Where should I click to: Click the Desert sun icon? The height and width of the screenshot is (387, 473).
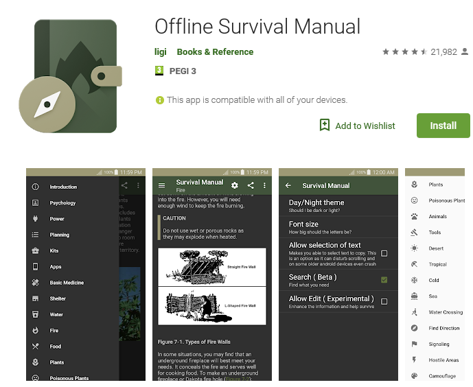(x=414, y=248)
